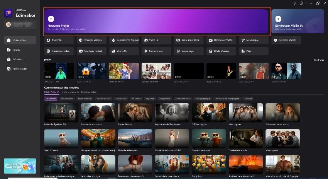Open the Cloner la voix tool
This screenshot has height=179, width=328.
click(156, 51)
